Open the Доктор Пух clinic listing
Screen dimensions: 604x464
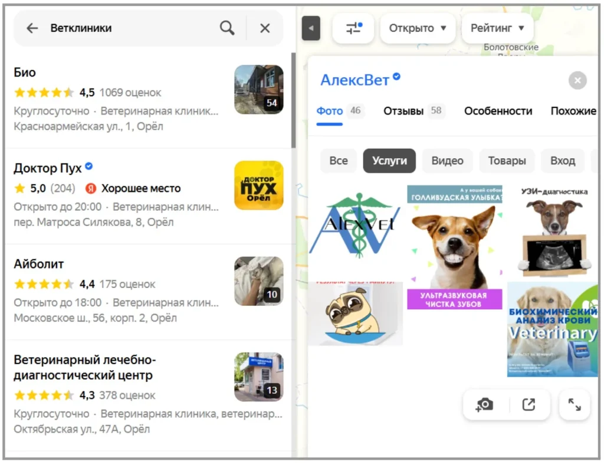tap(48, 168)
